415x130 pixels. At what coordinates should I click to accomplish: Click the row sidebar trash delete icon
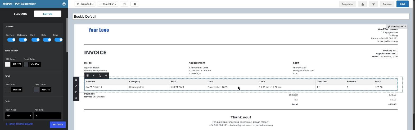click(x=76, y=98)
